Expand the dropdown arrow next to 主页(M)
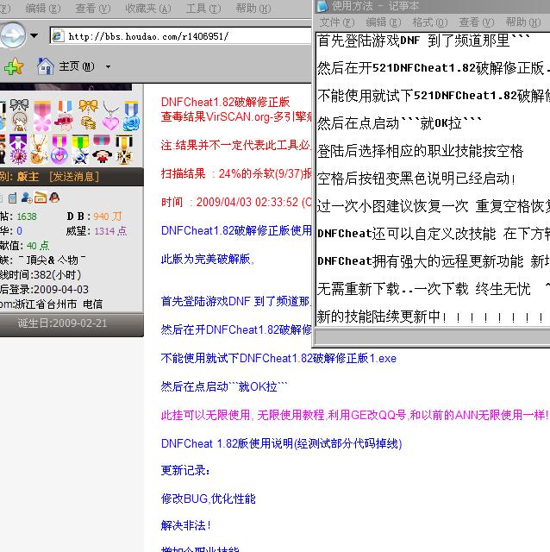 [108, 66]
